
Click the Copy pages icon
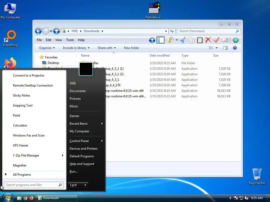pyautogui.click(x=191, y=40)
